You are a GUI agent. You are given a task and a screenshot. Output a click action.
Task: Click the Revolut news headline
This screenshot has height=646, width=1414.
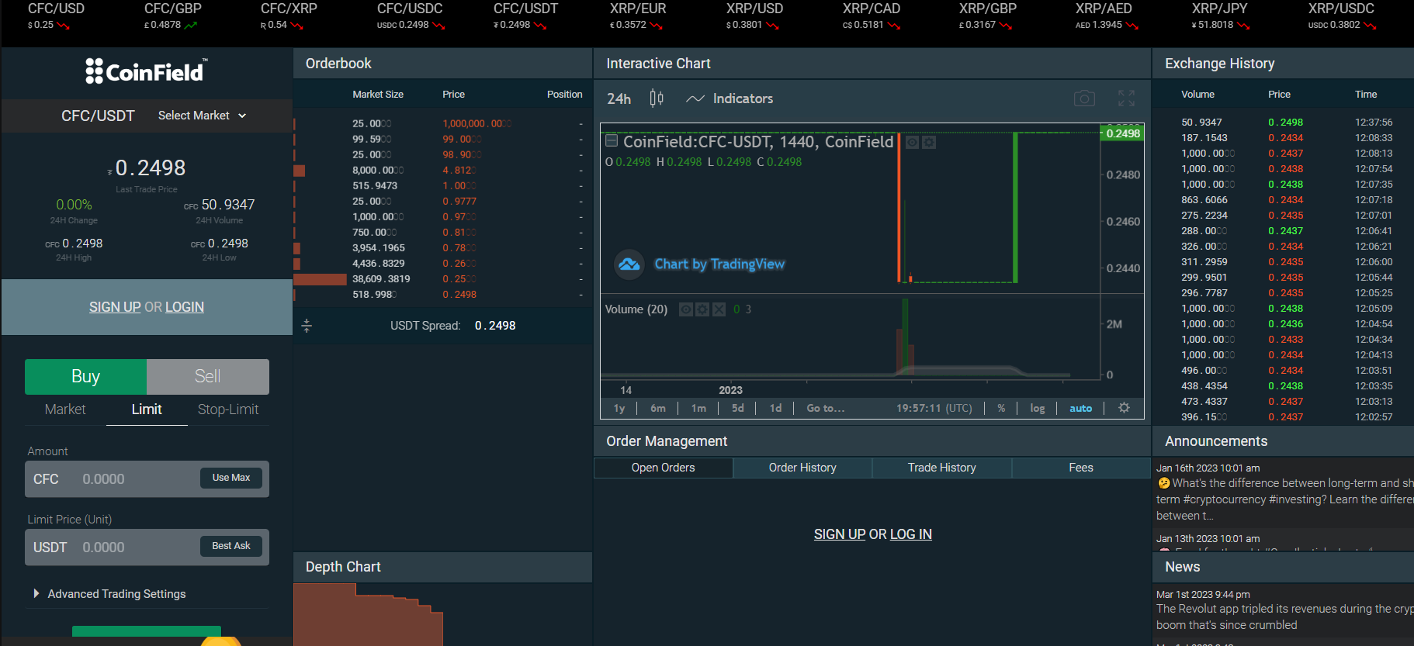point(1284,617)
